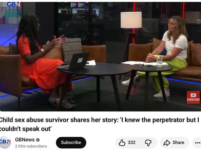
Task: Click the GBNews channel avatar
Action: coord(5,142)
